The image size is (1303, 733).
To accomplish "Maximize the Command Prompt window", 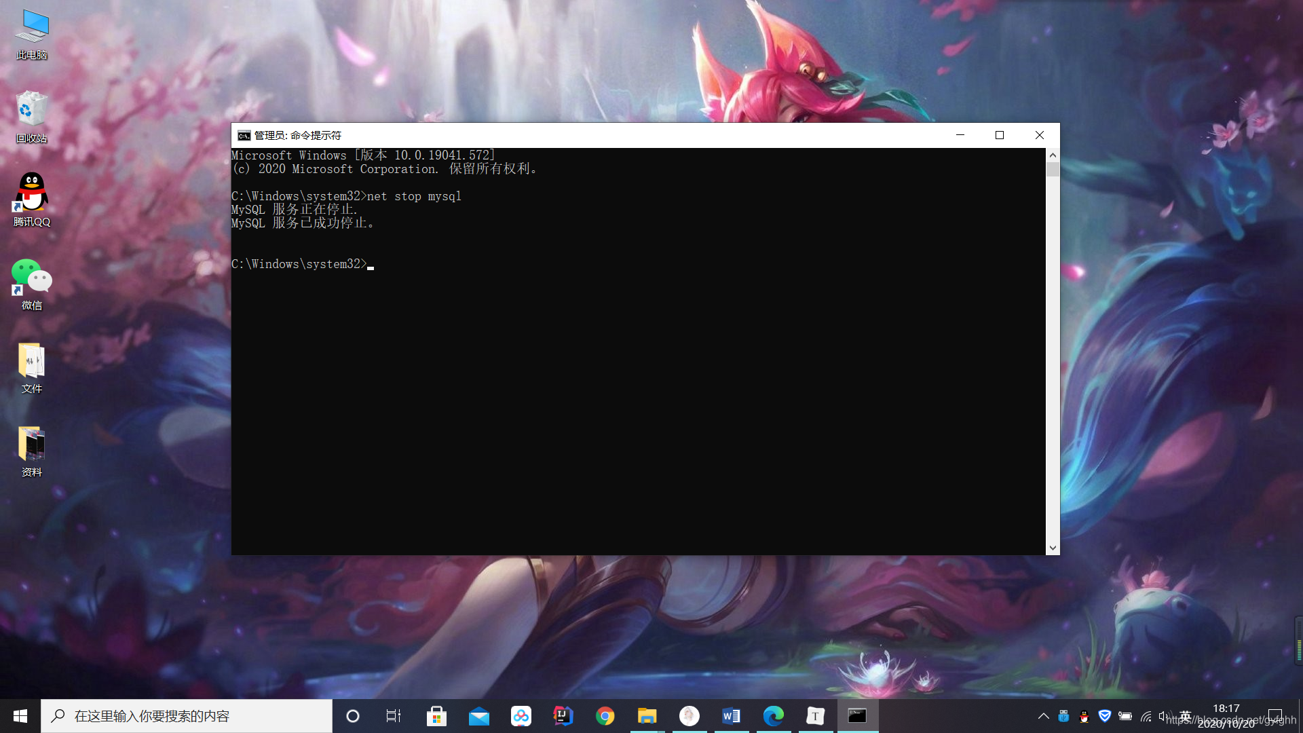I will pos(1000,135).
